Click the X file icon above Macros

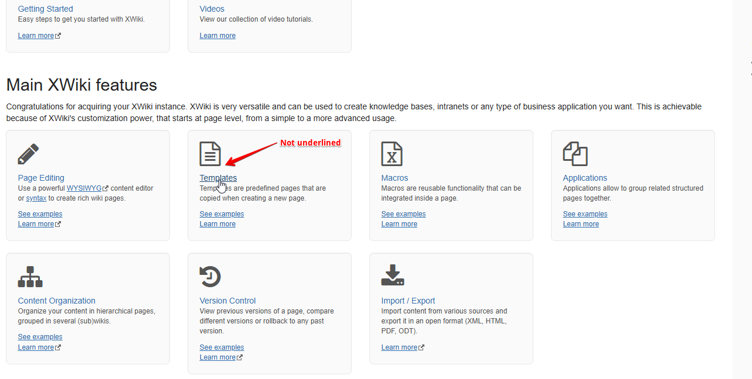(x=392, y=154)
